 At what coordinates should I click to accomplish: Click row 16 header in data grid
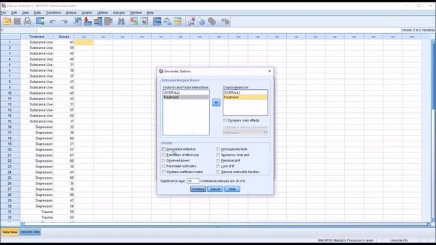(x=10, y=127)
